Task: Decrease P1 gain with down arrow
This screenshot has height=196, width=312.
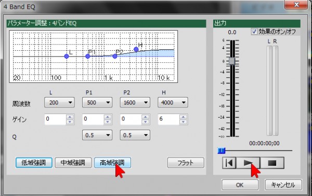Action: (108, 122)
